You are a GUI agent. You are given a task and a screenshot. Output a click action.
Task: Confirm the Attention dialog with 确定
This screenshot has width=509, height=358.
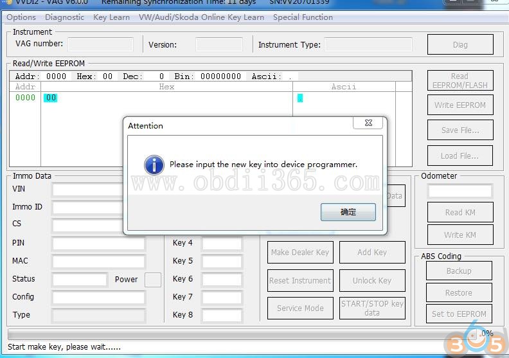pyautogui.click(x=348, y=212)
